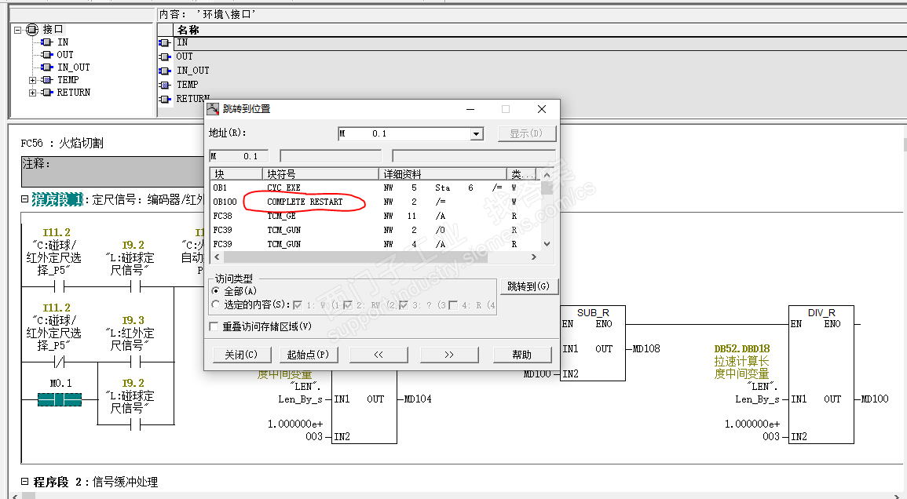This screenshot has width=907, height=499.
Task: Click the IN interface icon in tree
Action: 47,42
